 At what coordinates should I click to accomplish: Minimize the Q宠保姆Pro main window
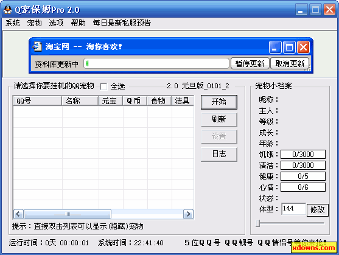(x=301, y=10)
